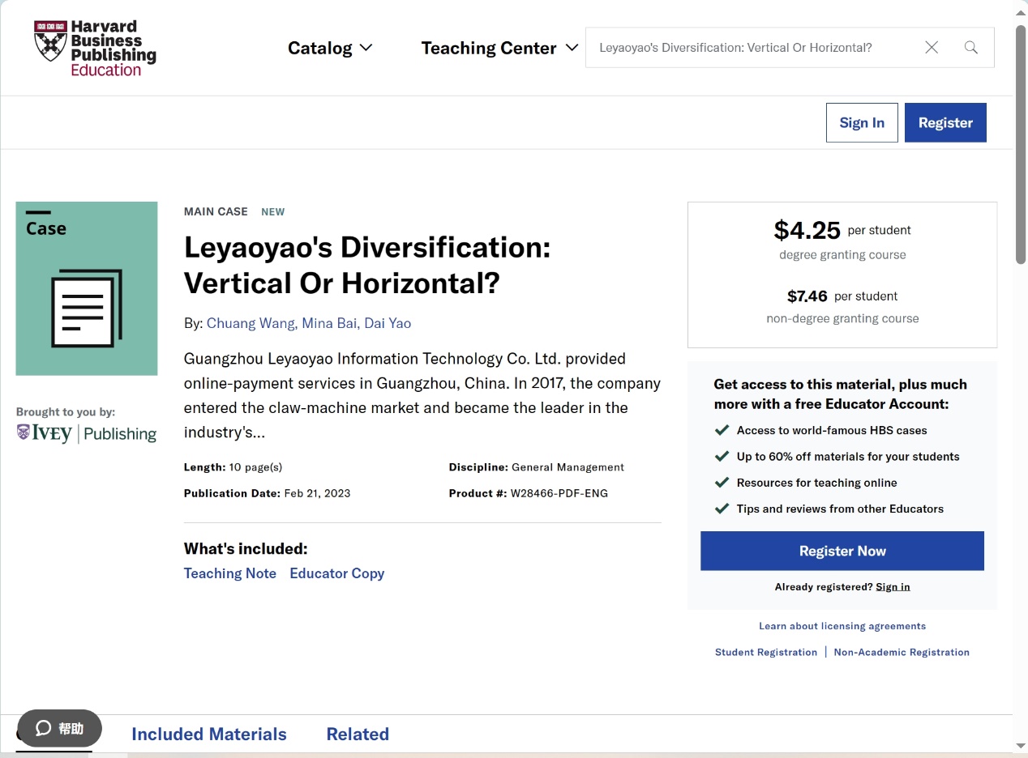This screenshot has height=758, width=1028.
Task: Open author Mina Bai's link
Action: pos(329,323)
